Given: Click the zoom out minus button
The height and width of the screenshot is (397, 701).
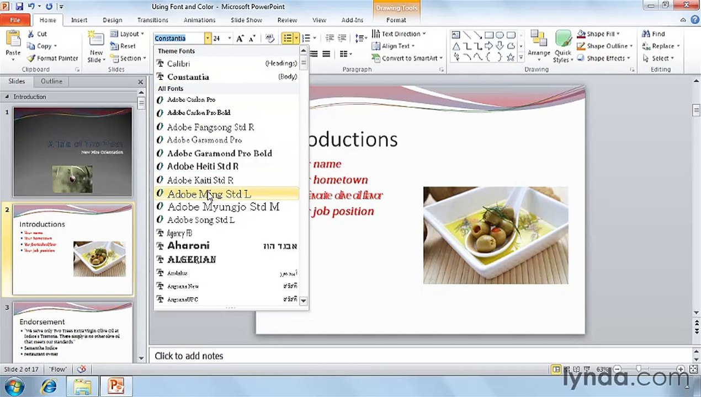Looking at the screenshot, I should (x=617, y=369).
